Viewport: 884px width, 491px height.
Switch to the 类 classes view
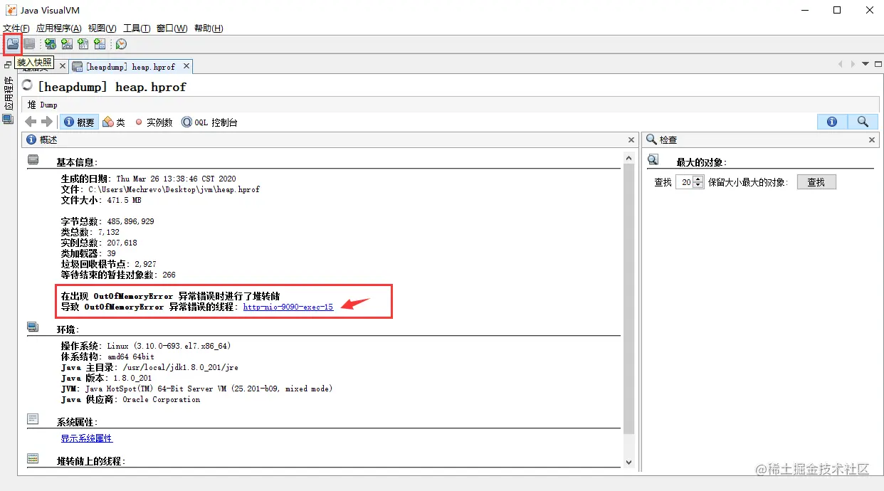coord(114,122)
